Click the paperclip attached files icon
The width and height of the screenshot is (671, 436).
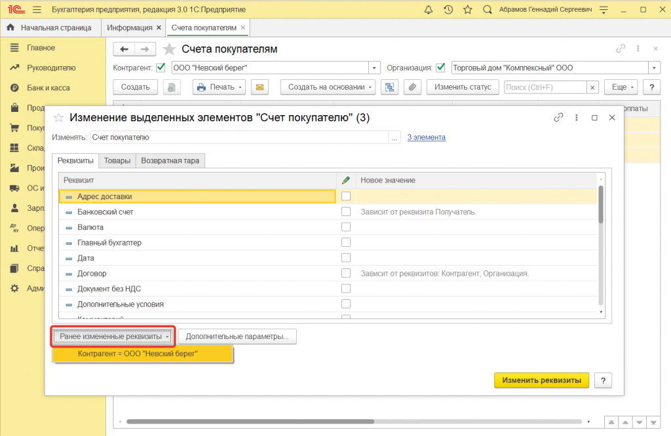[x=412, y=87]
